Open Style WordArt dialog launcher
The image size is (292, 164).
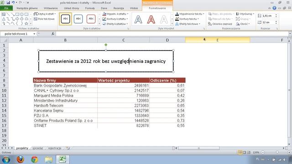[x=204, y=29]
